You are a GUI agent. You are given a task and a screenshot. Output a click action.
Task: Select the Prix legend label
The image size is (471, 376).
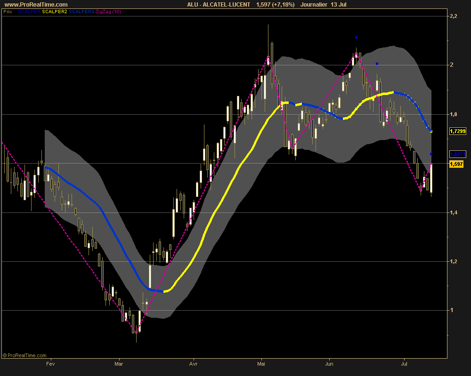coord(8,12)
